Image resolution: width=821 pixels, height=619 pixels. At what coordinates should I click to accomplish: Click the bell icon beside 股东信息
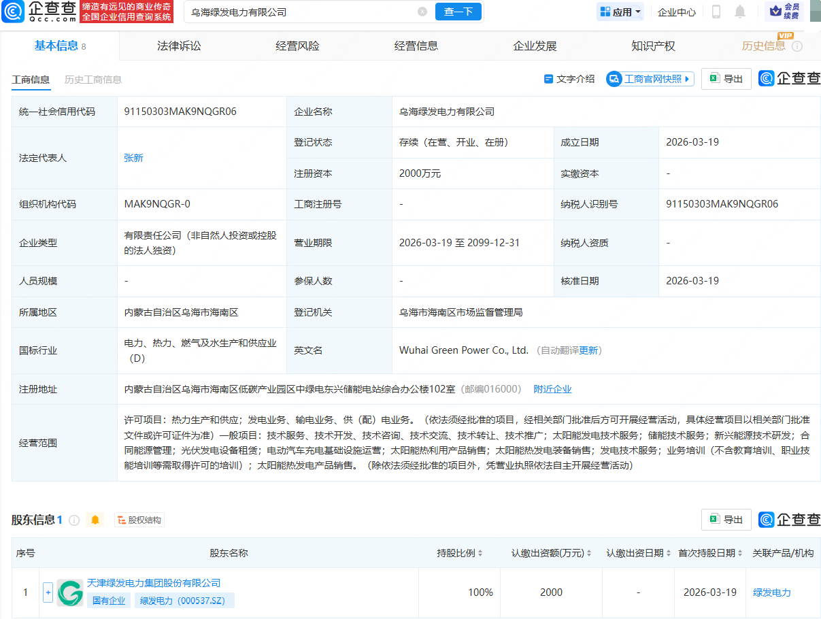point(95,519)
